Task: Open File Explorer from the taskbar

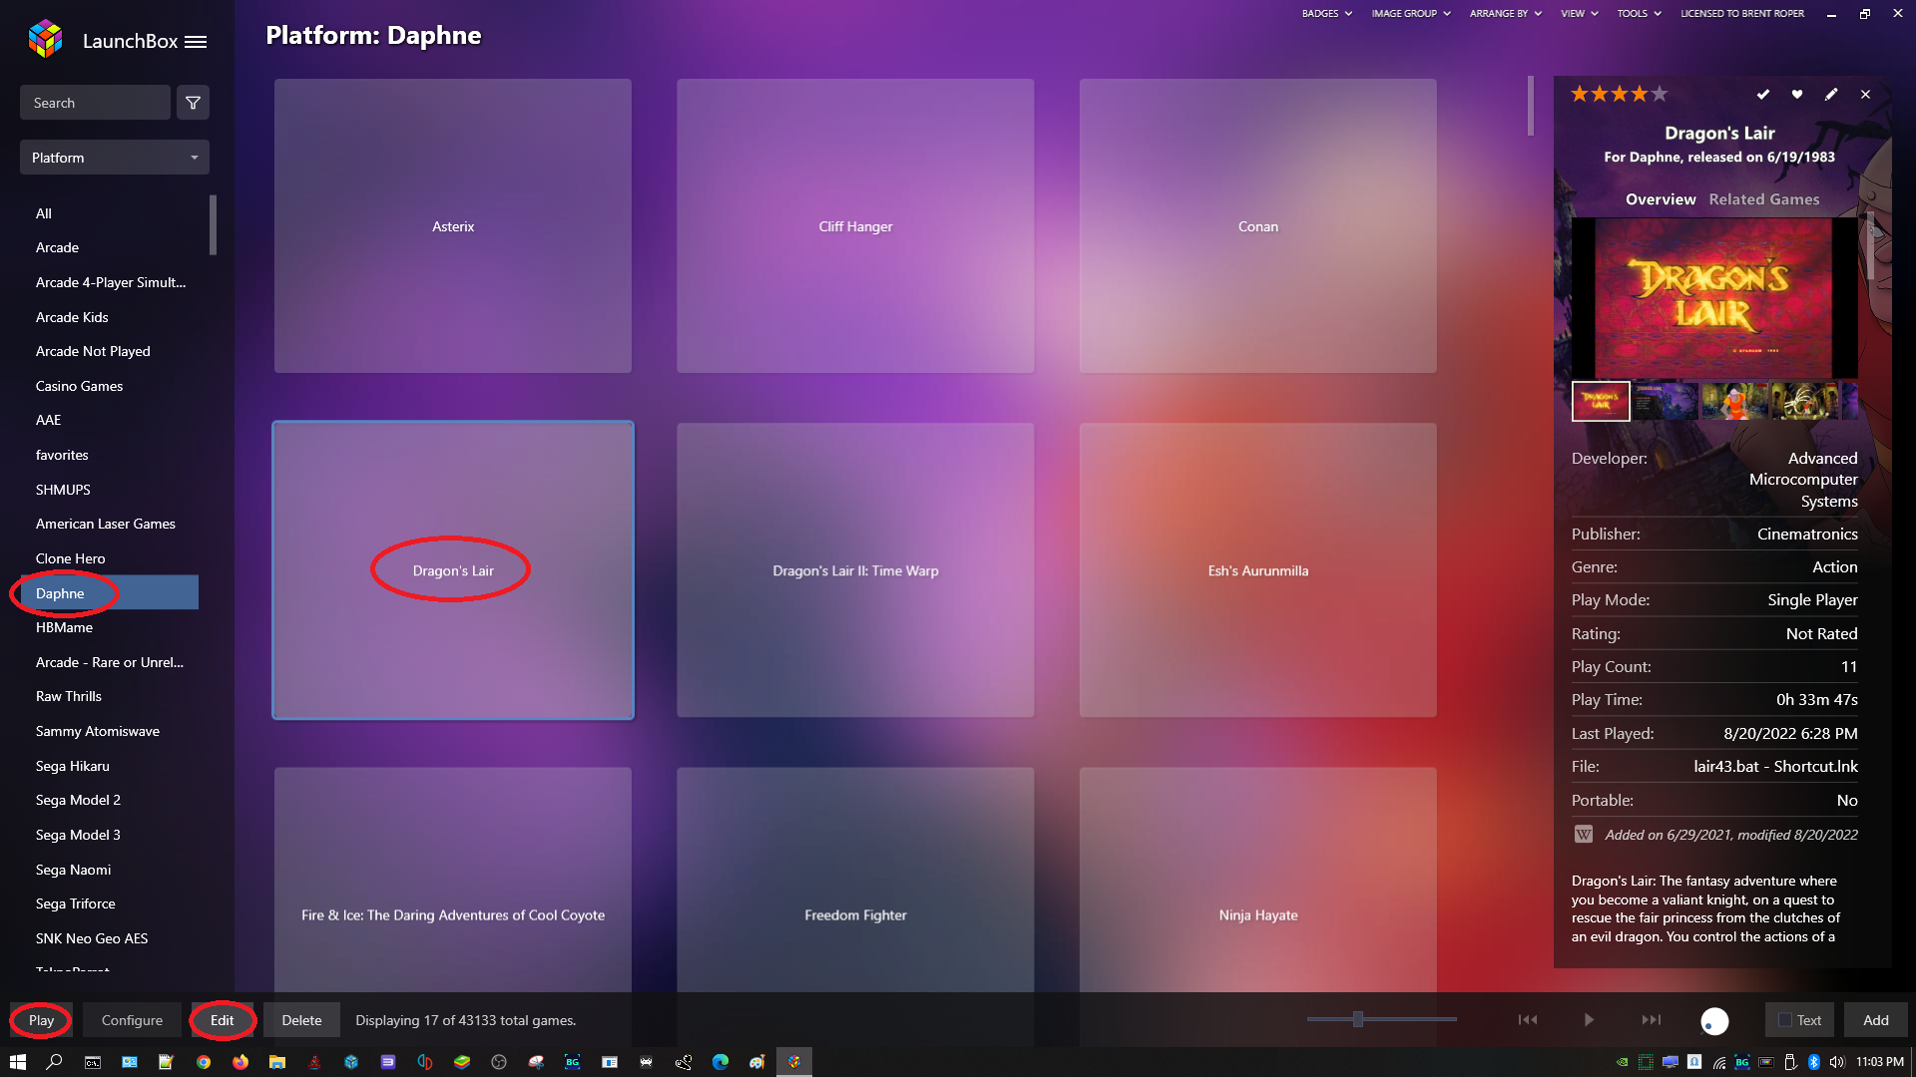Action: tap(277, 1062)
